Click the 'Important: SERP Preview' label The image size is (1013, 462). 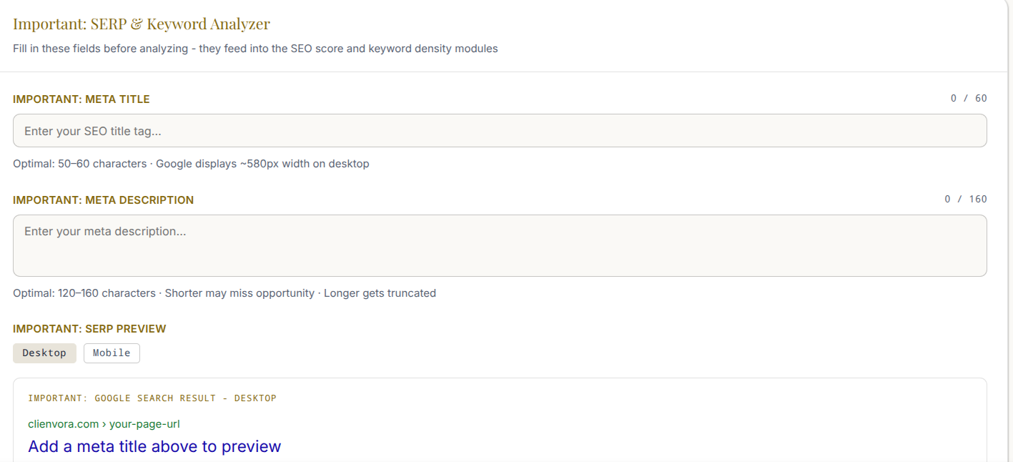pyautogui.click(x=89, y=329)
